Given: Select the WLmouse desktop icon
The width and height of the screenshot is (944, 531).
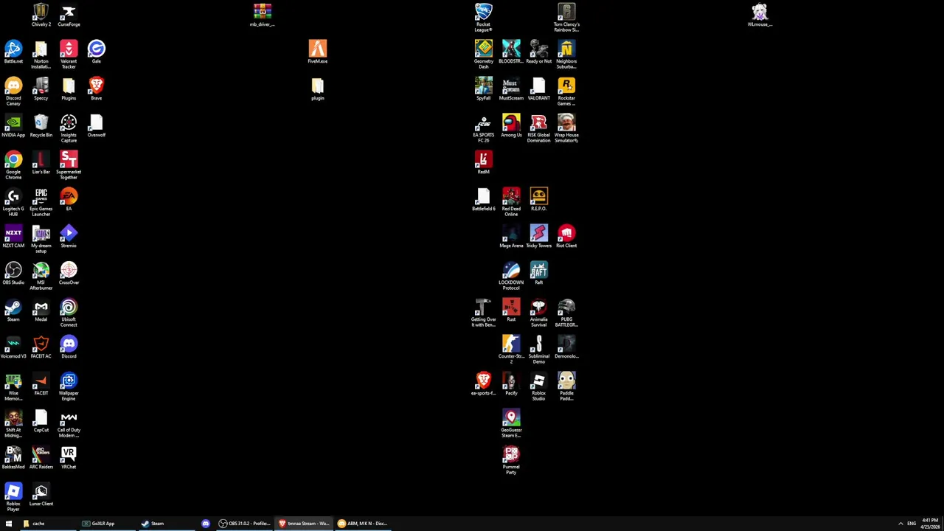Looking at the screenshot, I should tap(760, 15).
